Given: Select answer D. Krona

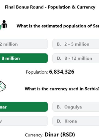Looking at the screenshot, I should coord(76,121).
